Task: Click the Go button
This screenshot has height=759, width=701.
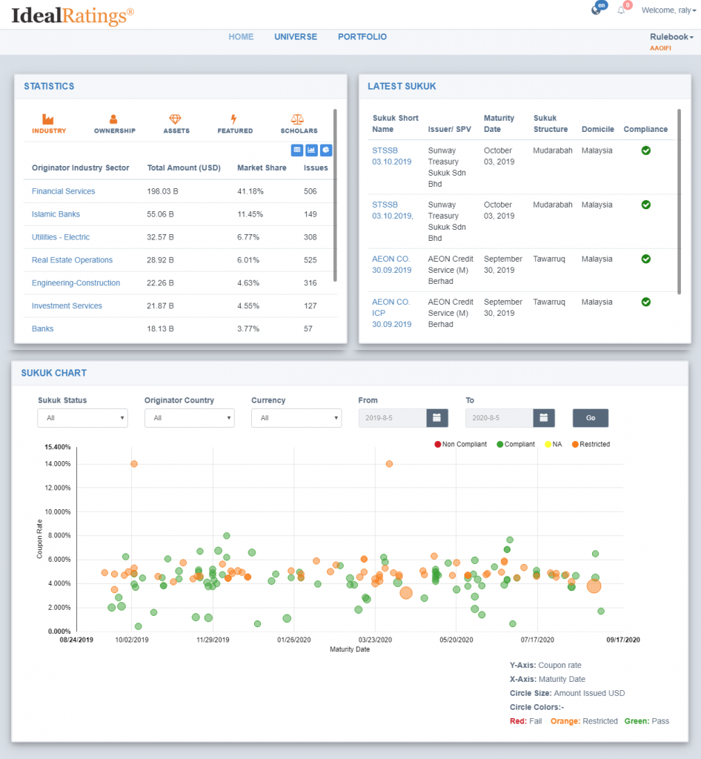Action: tap(591, 418)
